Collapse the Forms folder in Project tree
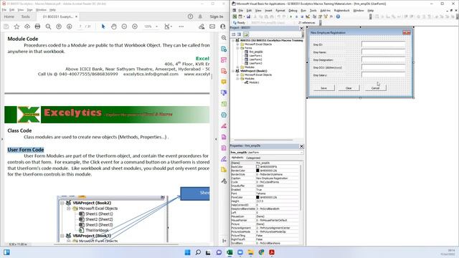Viewport: 459px width, 258px height. [x=237, y=48]
